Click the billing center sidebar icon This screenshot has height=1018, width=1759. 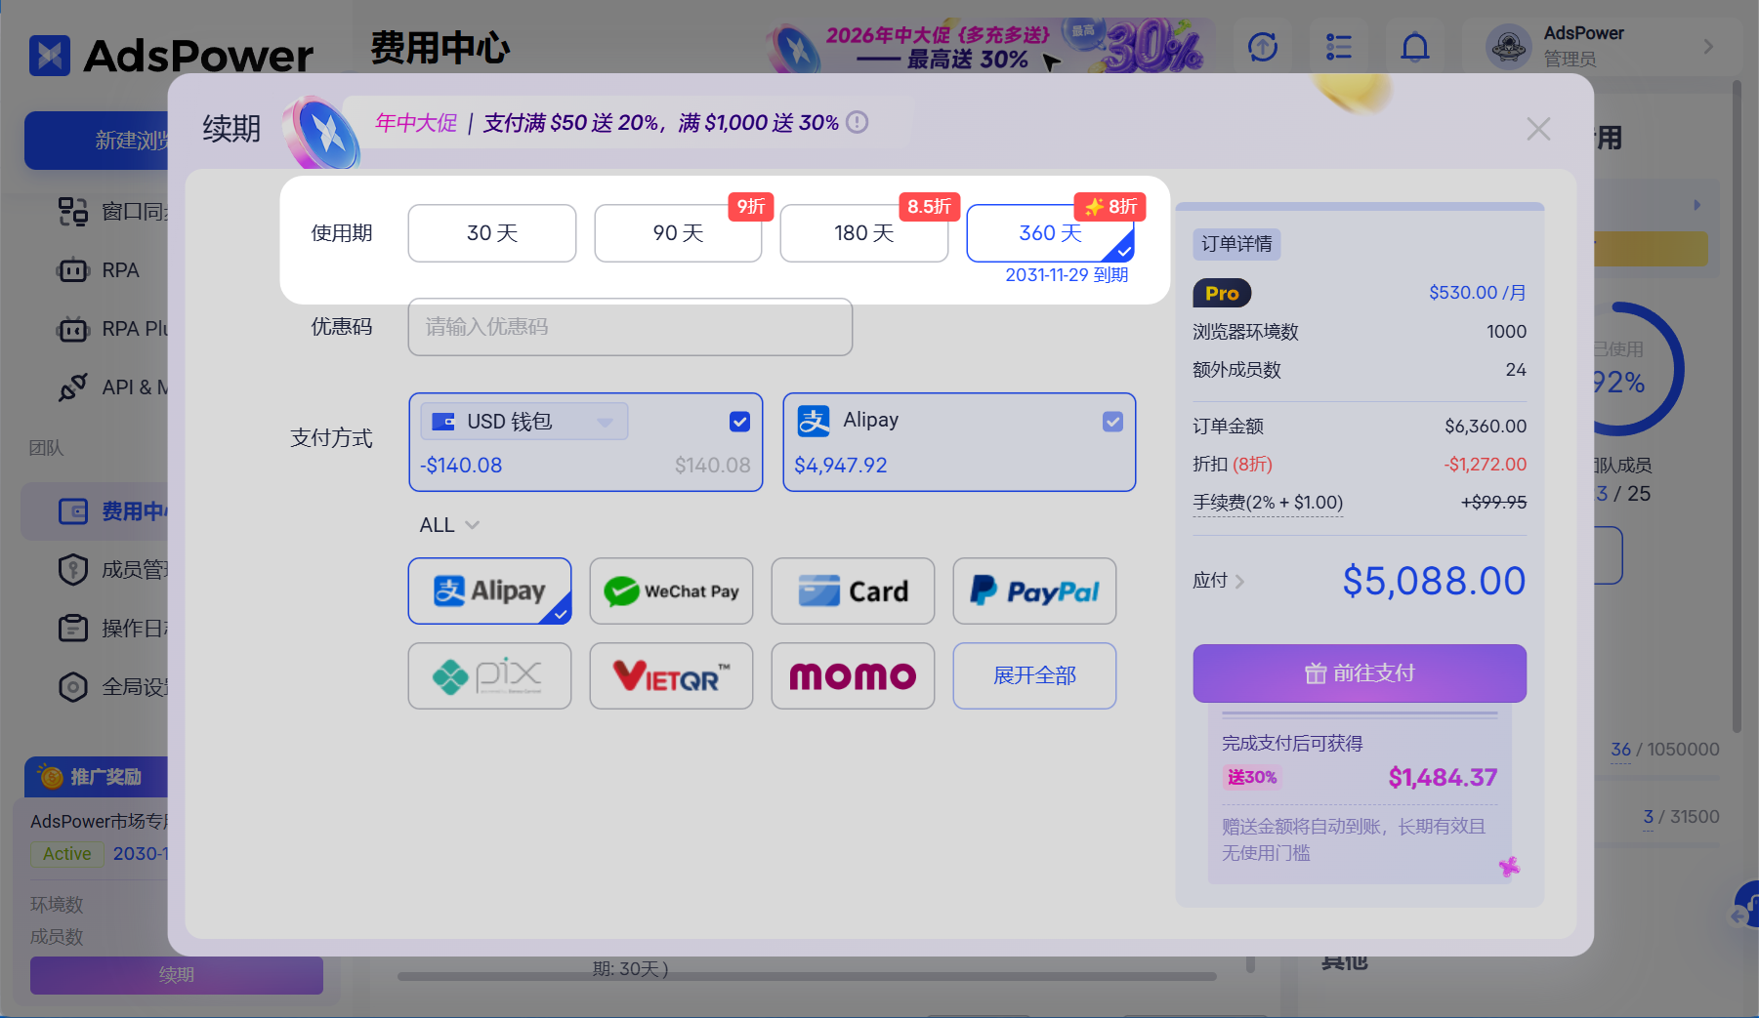(x=72, y=511)
